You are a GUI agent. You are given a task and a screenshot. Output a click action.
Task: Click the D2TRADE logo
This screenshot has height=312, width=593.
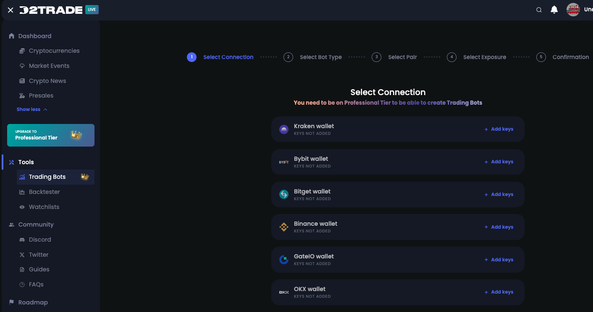51,10
